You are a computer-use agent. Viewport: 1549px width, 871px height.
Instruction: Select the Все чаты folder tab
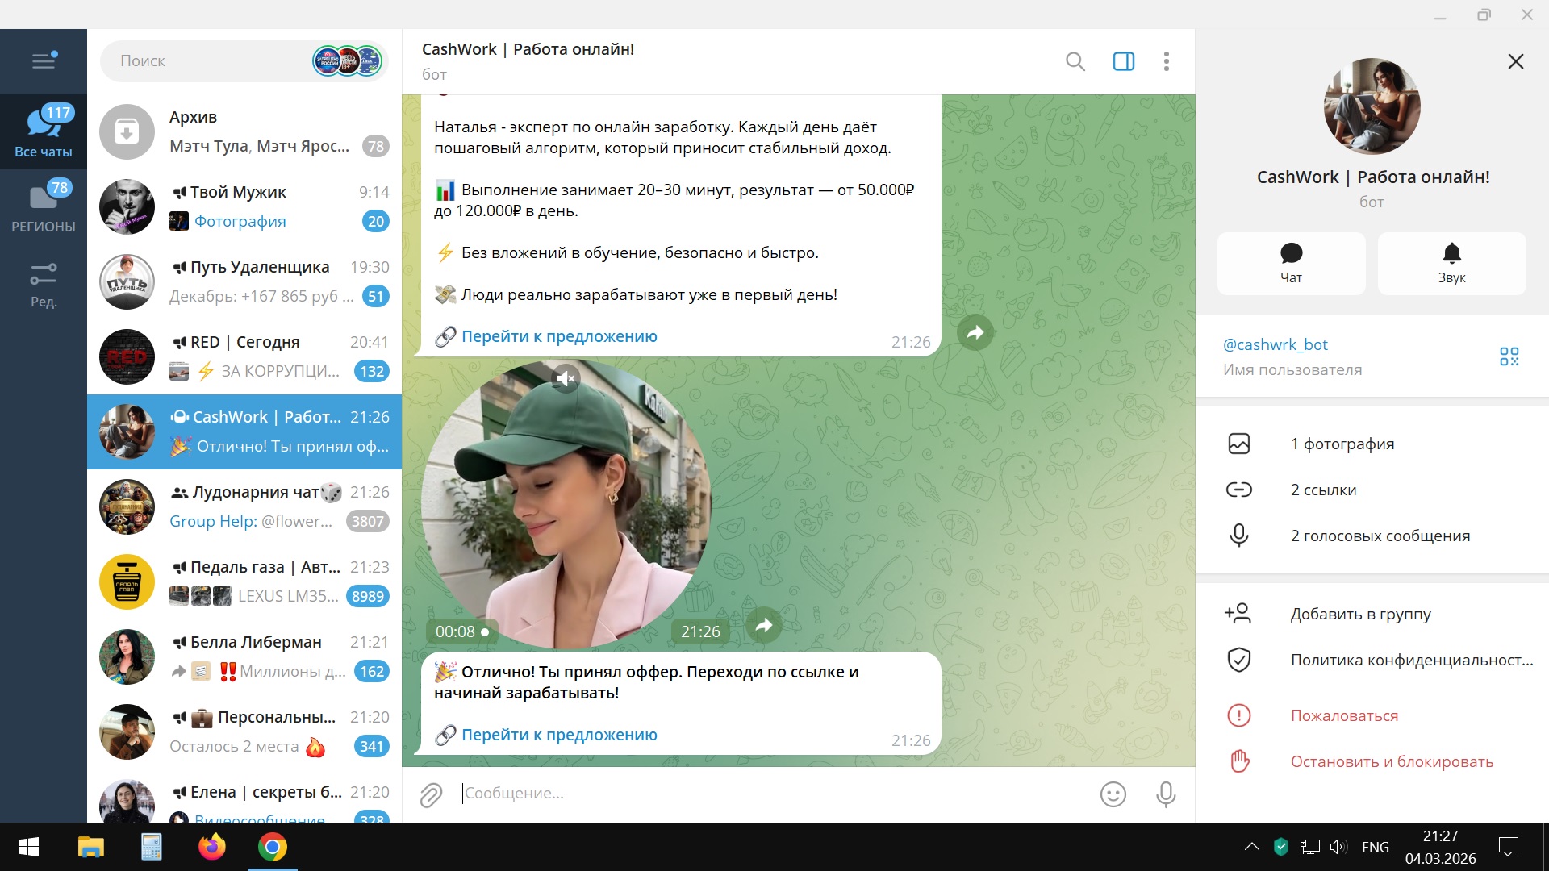click(x=44, y=131)
